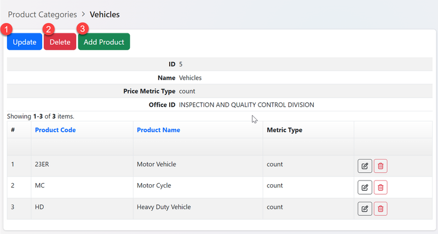The height and width of the screenshot is (234, 438).
Task: Open edit for Heavy Duty Vehicle
Action: (x=365, y=208)
